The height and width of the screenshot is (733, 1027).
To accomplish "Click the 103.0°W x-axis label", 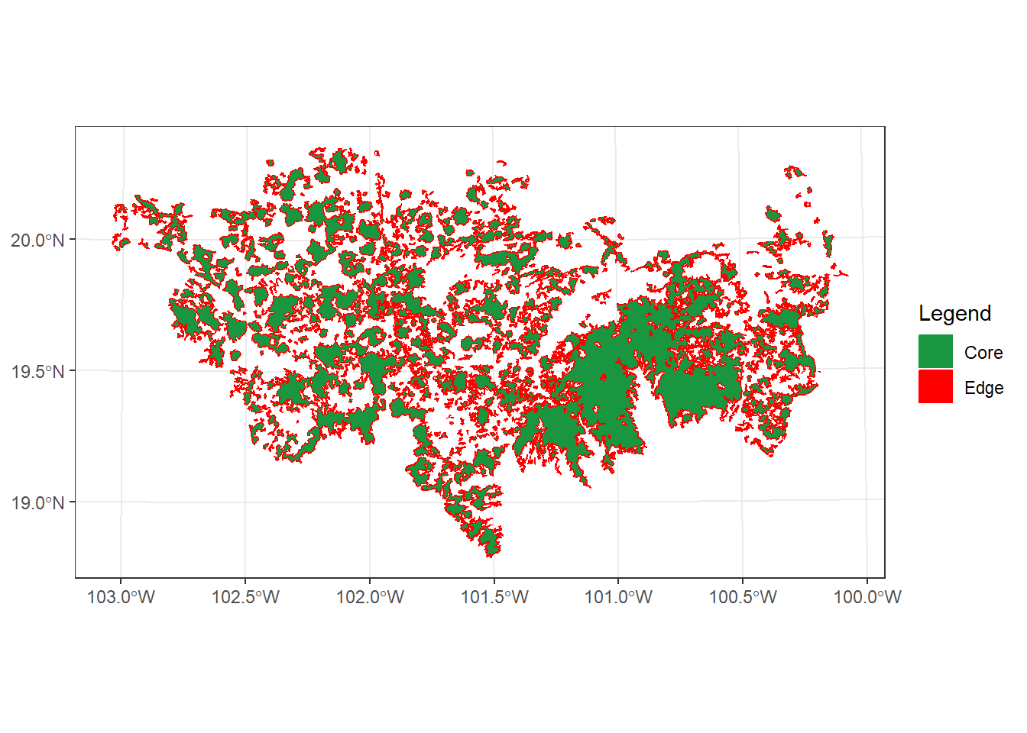I will (x=121, y=597).
